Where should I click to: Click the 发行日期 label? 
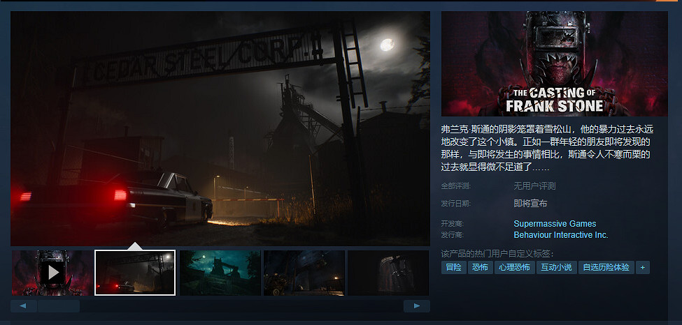pos(456,204)
